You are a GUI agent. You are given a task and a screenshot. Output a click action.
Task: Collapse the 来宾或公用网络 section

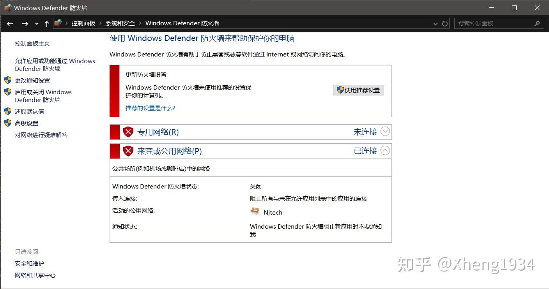(x=385, y=151)
